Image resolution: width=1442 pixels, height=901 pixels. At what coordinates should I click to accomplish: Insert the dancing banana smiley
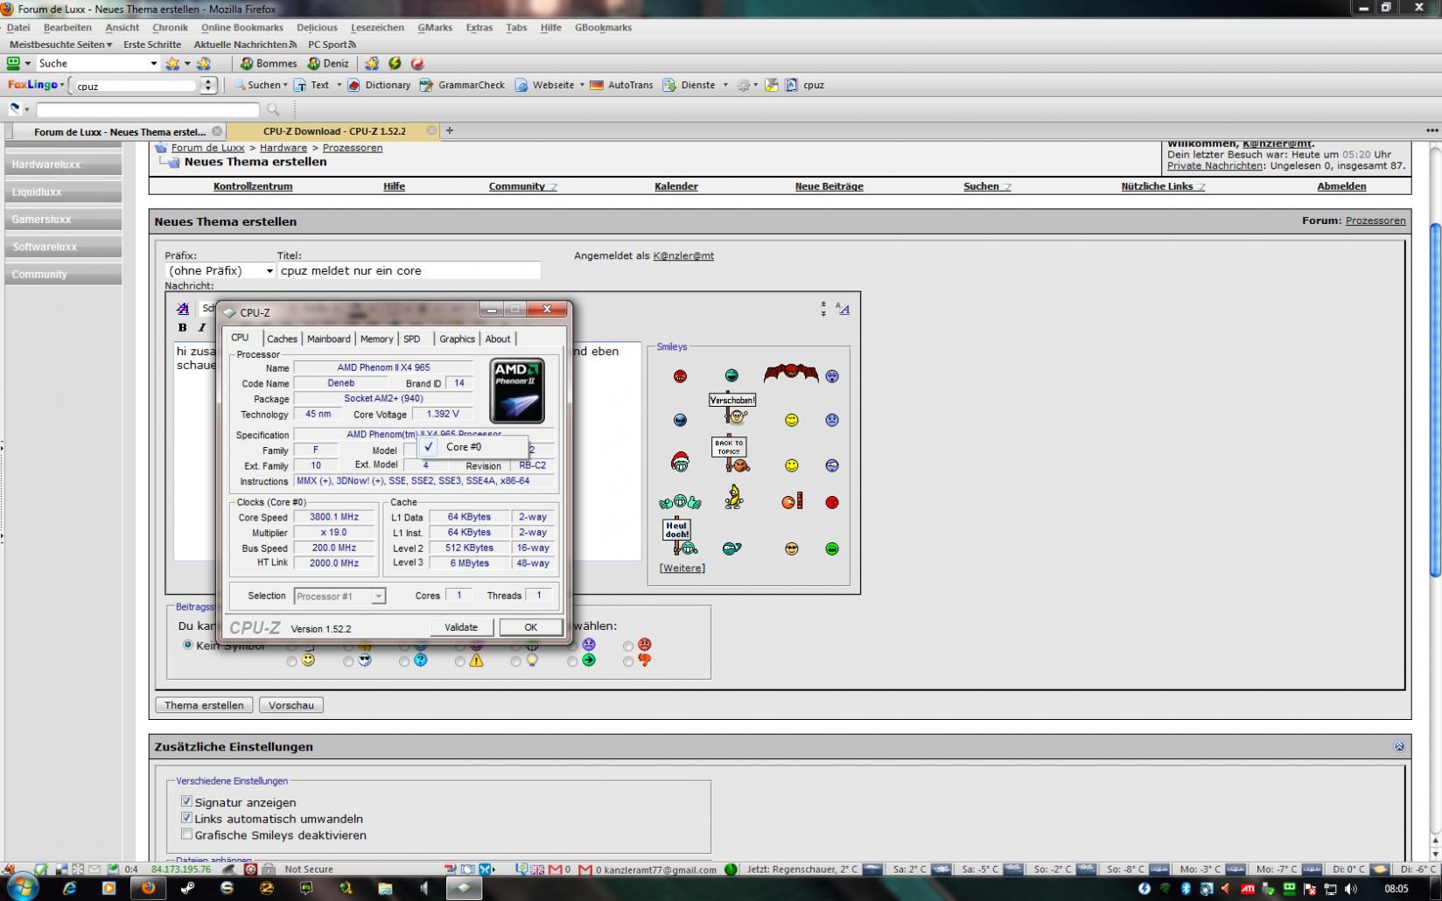pyautogui.click(x=733, y=497)
